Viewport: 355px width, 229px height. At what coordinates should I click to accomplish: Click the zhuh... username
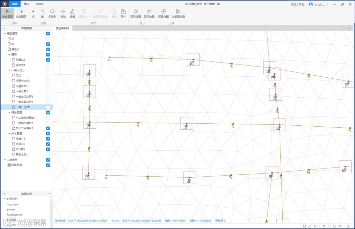point(320,4)
